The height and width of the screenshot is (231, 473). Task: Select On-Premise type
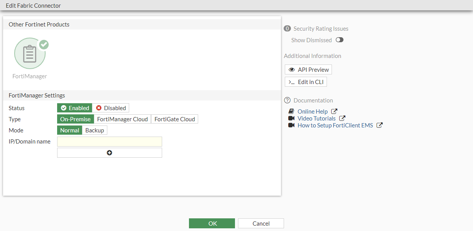pos(76,119)
